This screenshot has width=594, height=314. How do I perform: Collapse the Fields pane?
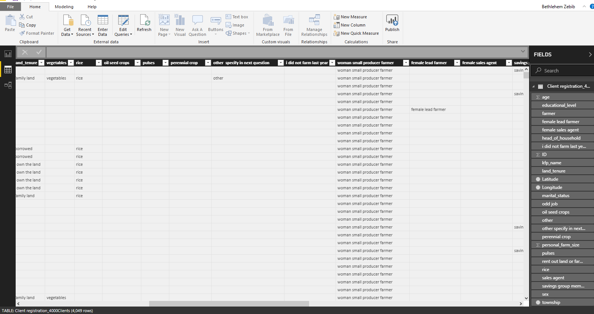tap(590, 55)
